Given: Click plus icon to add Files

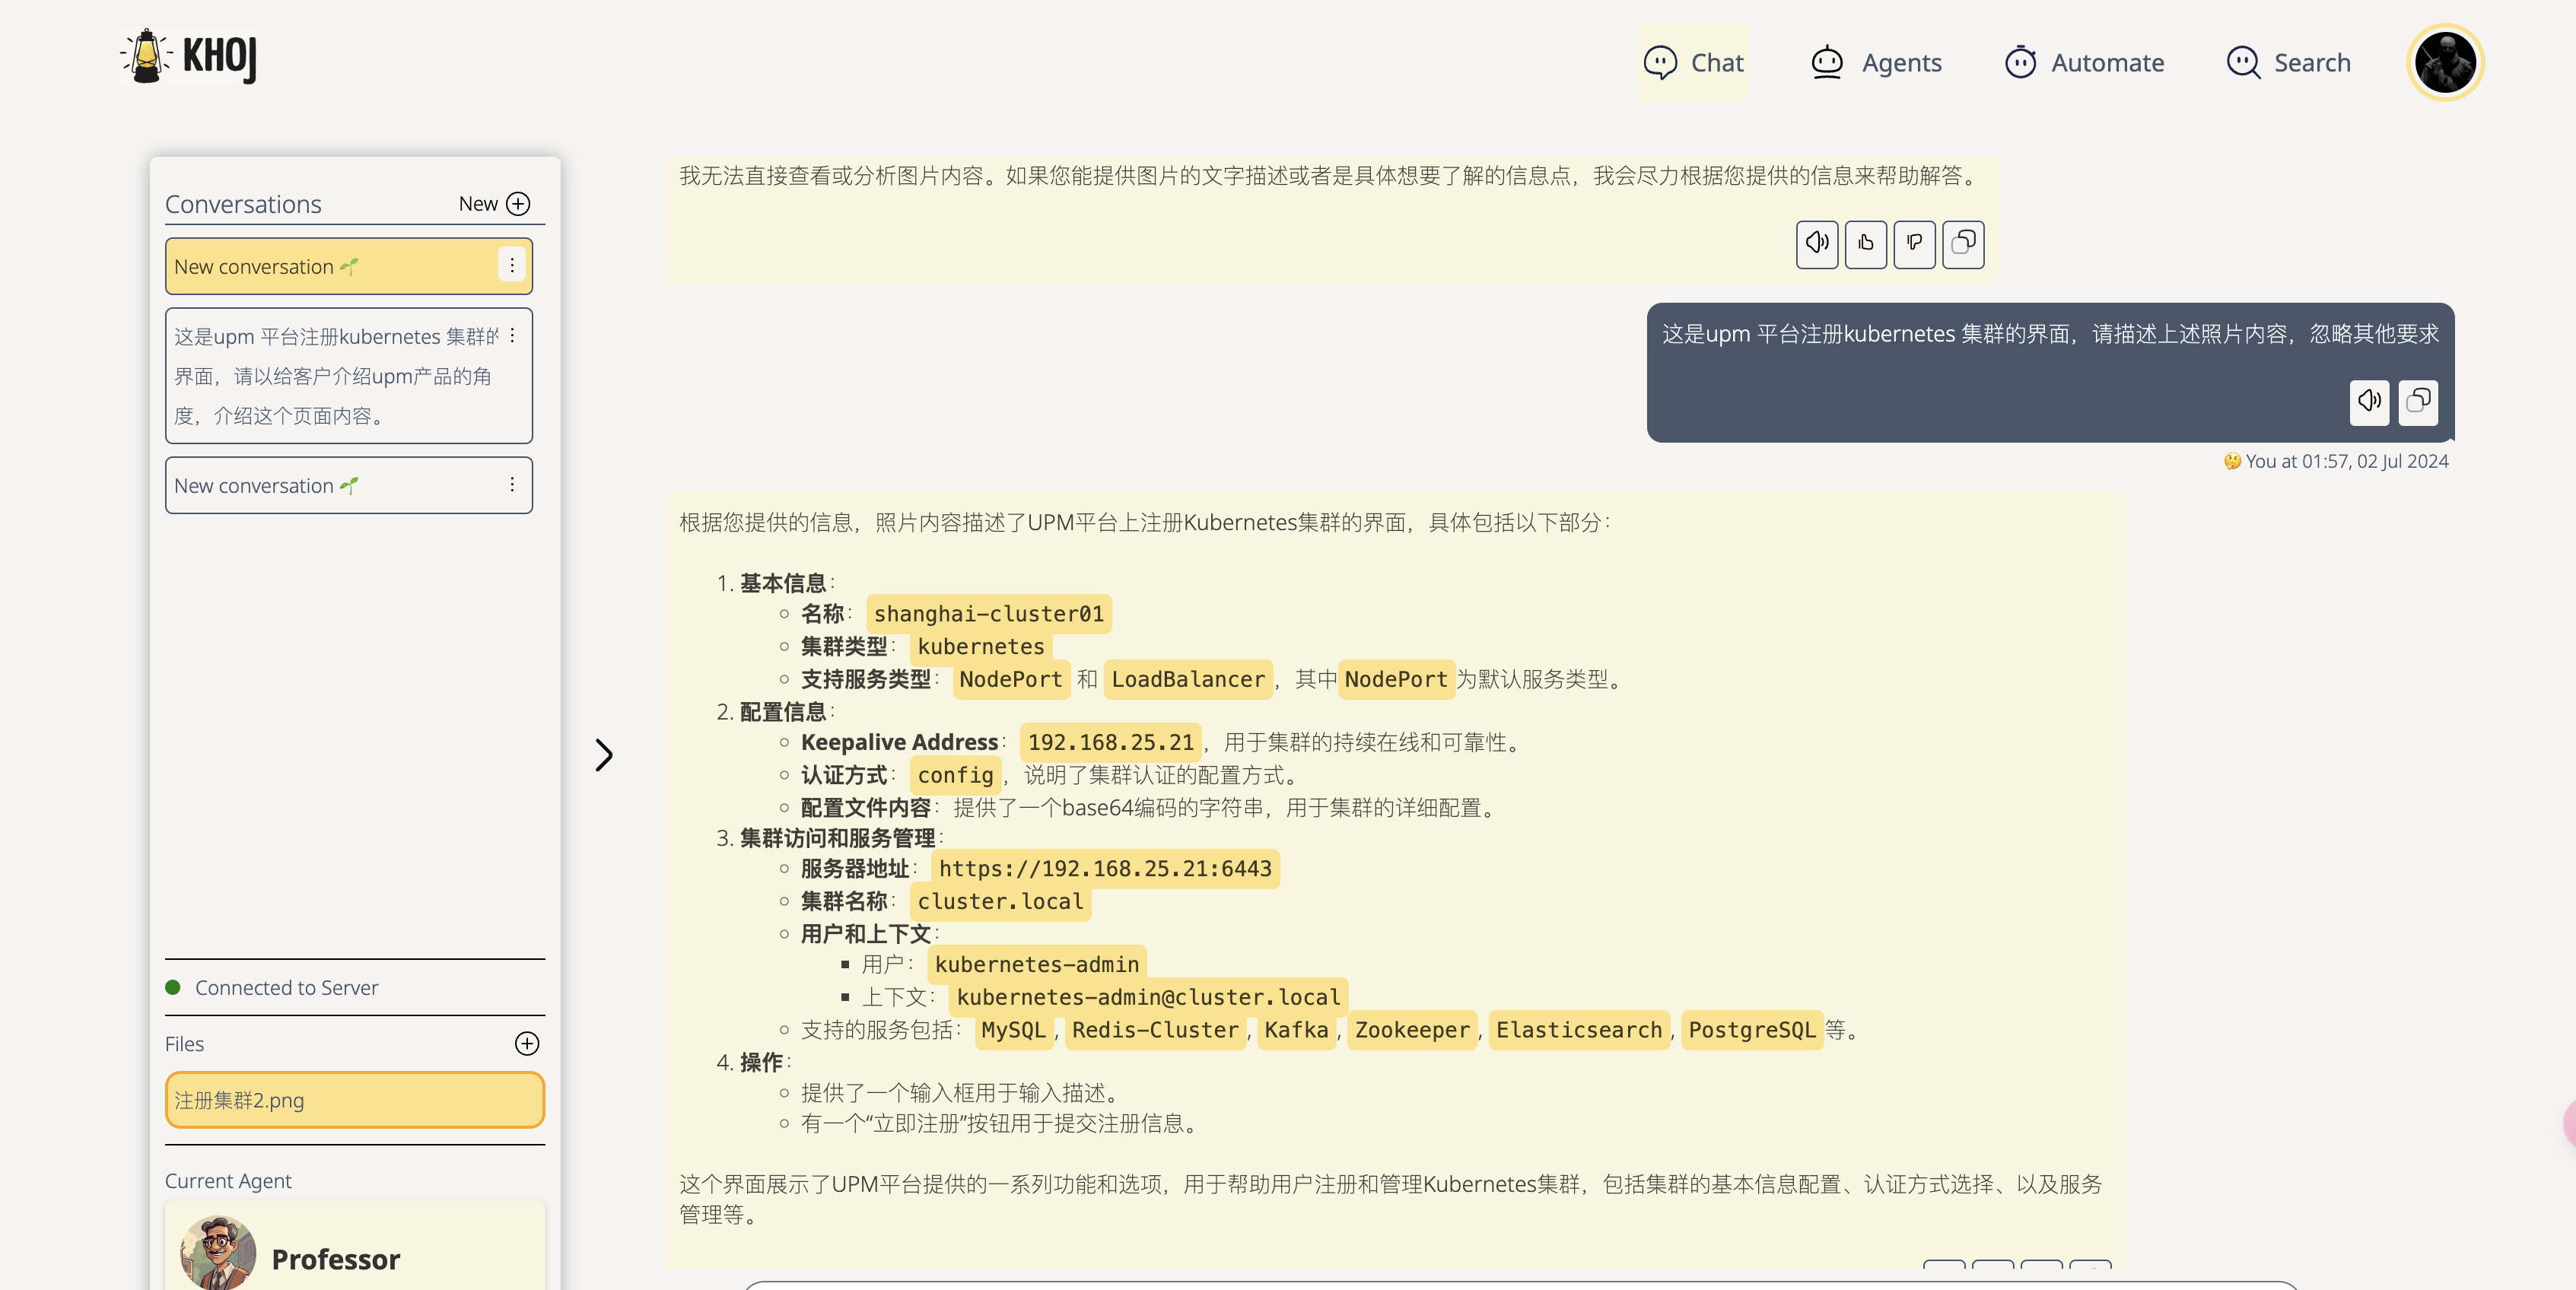Looking at the screenshot, I should 527,1044.
